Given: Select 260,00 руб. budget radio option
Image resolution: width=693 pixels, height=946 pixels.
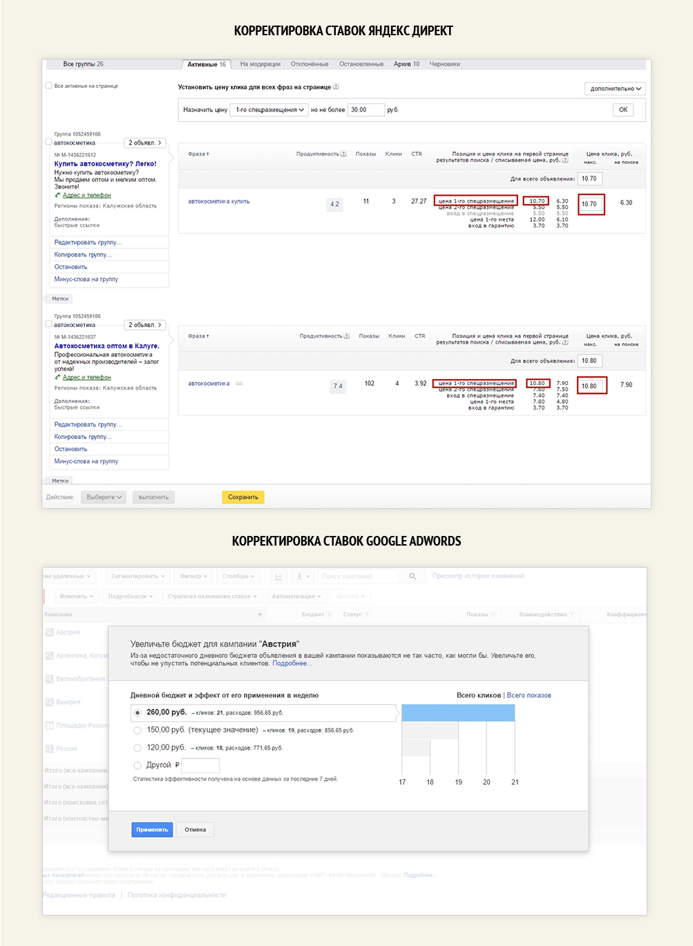Looking at the screenshot, I should point(137,712).
